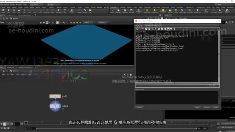Add a GI Light from shelf

pyautogui.click(x=176, y=11)
